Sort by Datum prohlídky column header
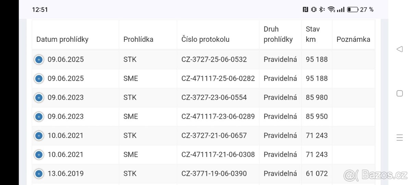 (x=62, y=39)
